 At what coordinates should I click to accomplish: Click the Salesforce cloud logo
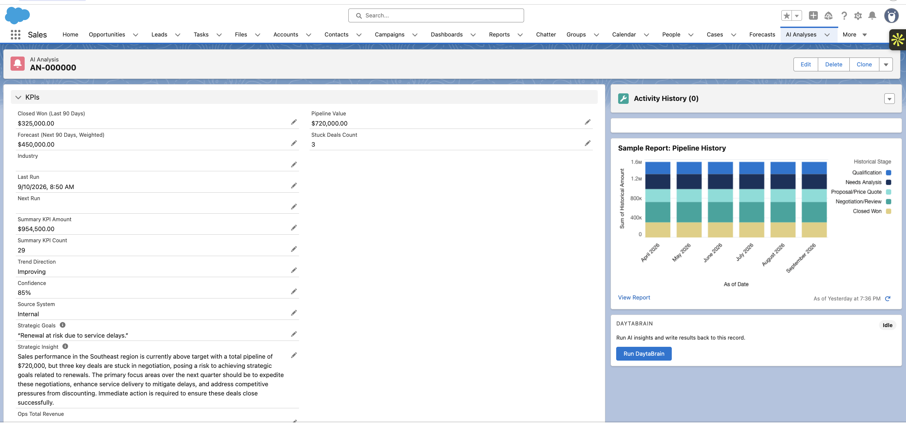(17, 15)
